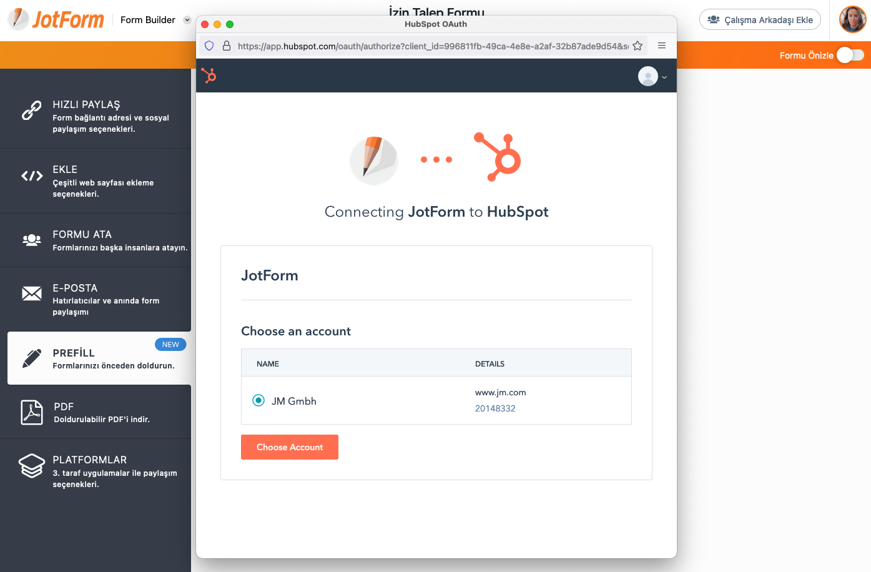Click the padlock site security icon

click(x=227, y=46)
